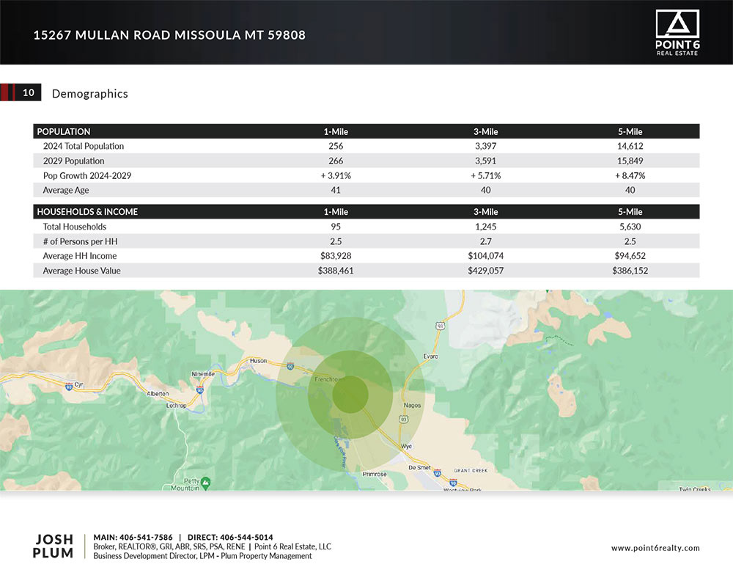Image resolution: width=733 pixels, height=567 pixels.
Task: Click the Average House Value row label
Action: pyautogui.click(x=82, y=271)
